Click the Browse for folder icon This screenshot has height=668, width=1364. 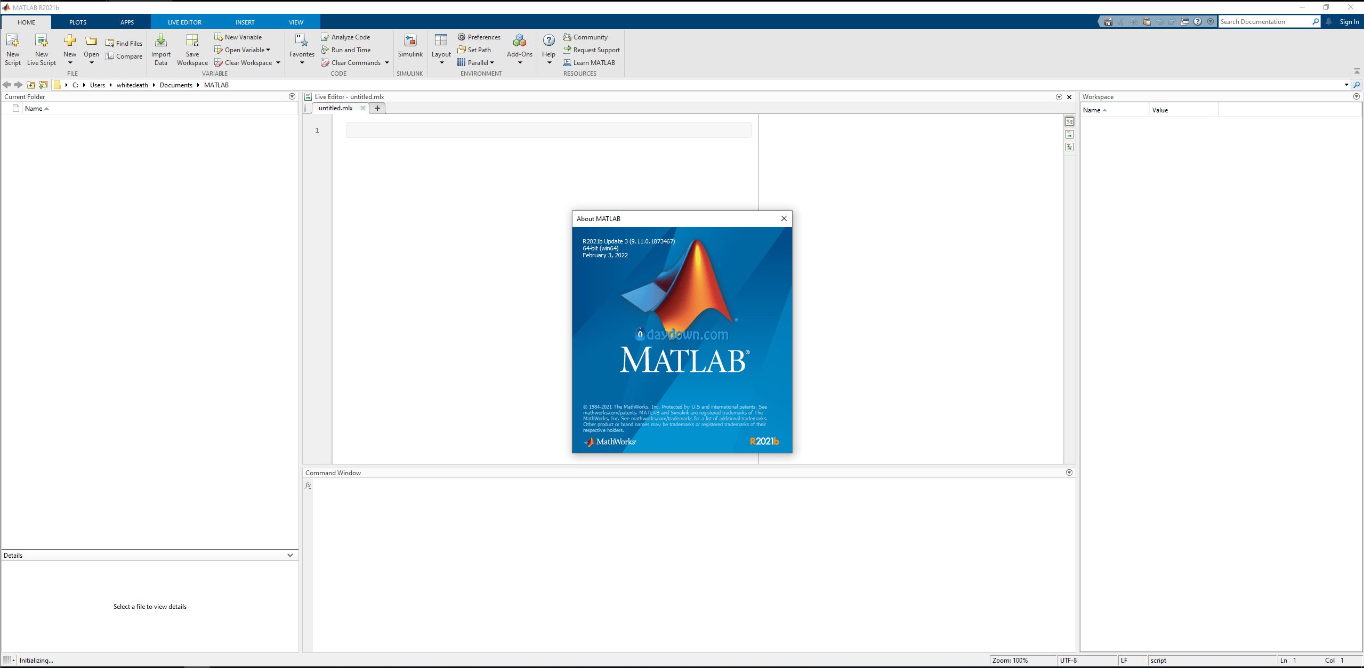(x=44, y=85)
